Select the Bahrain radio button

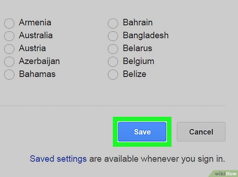point(113,23)
